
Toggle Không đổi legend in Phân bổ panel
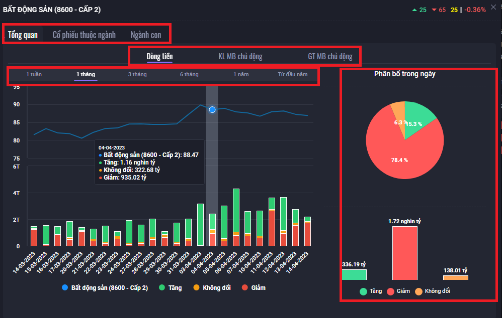[x=432, y=291]
